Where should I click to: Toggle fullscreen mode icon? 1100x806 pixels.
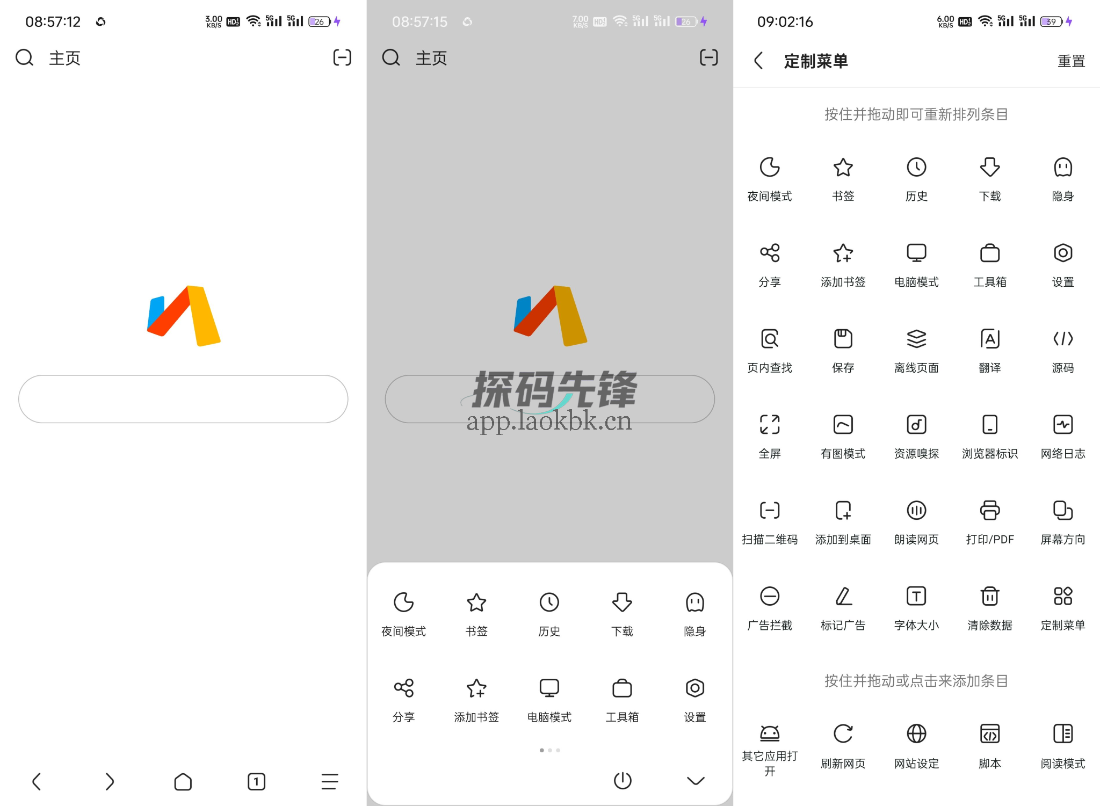pyautogui.click(x=770, y=424)
